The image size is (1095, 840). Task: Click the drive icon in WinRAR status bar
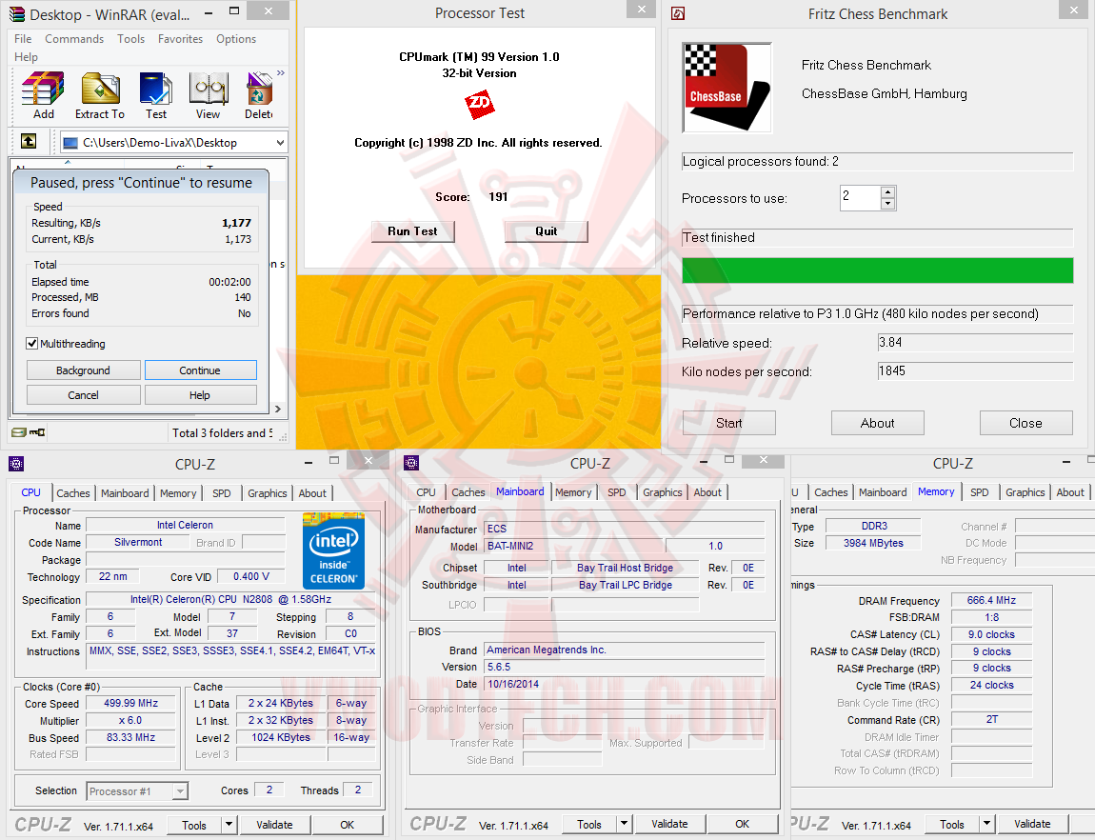click(19, 432)
